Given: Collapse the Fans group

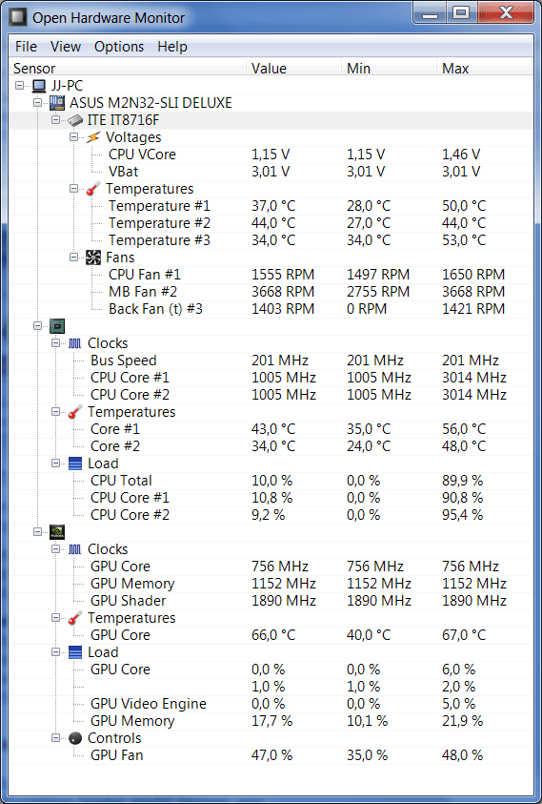Looking at the screenshot, I should pyautogui.click(x=73, y=258).
